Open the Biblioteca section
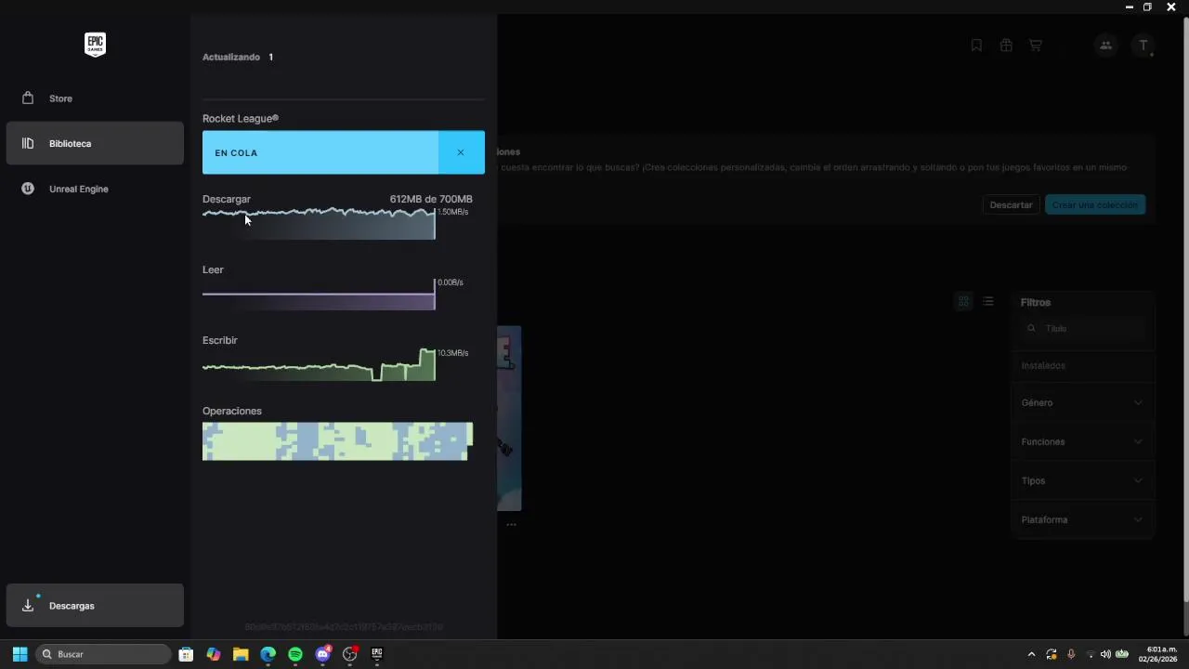 [x=95, y=143]
